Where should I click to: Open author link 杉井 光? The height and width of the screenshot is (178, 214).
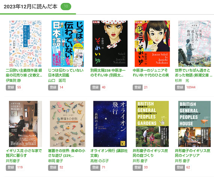tap(182, 81)
